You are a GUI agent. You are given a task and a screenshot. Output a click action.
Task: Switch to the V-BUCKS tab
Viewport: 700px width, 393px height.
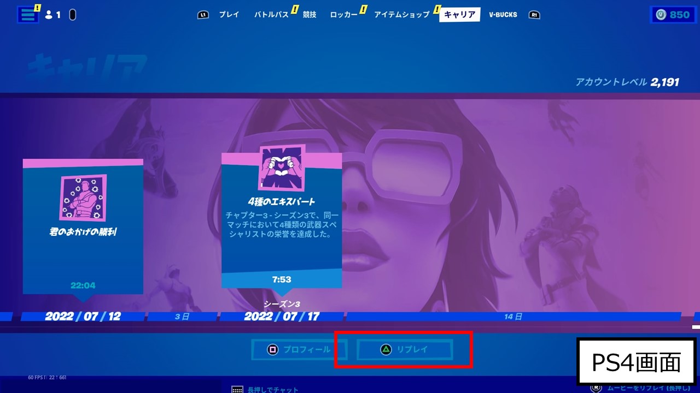pos(503,15)
